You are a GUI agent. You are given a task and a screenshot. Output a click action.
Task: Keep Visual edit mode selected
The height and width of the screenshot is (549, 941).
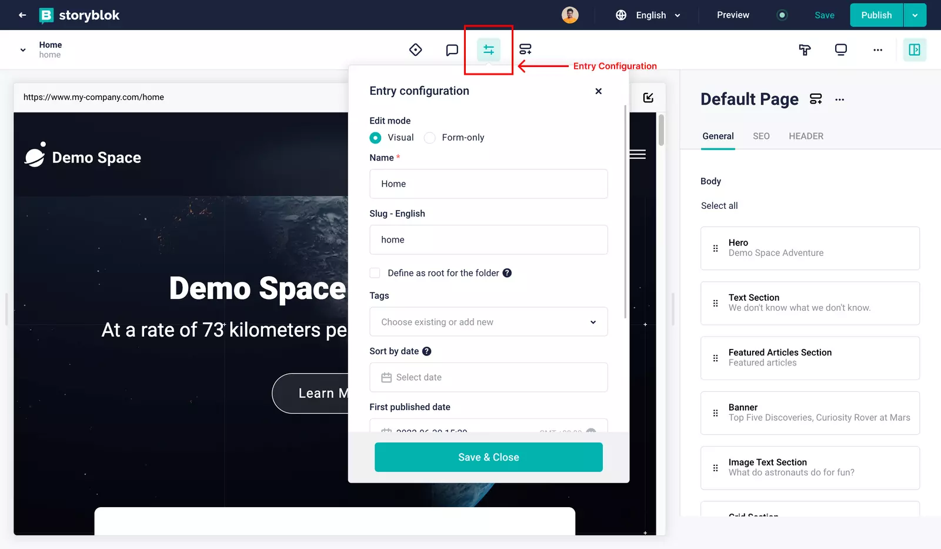[375, 137]
